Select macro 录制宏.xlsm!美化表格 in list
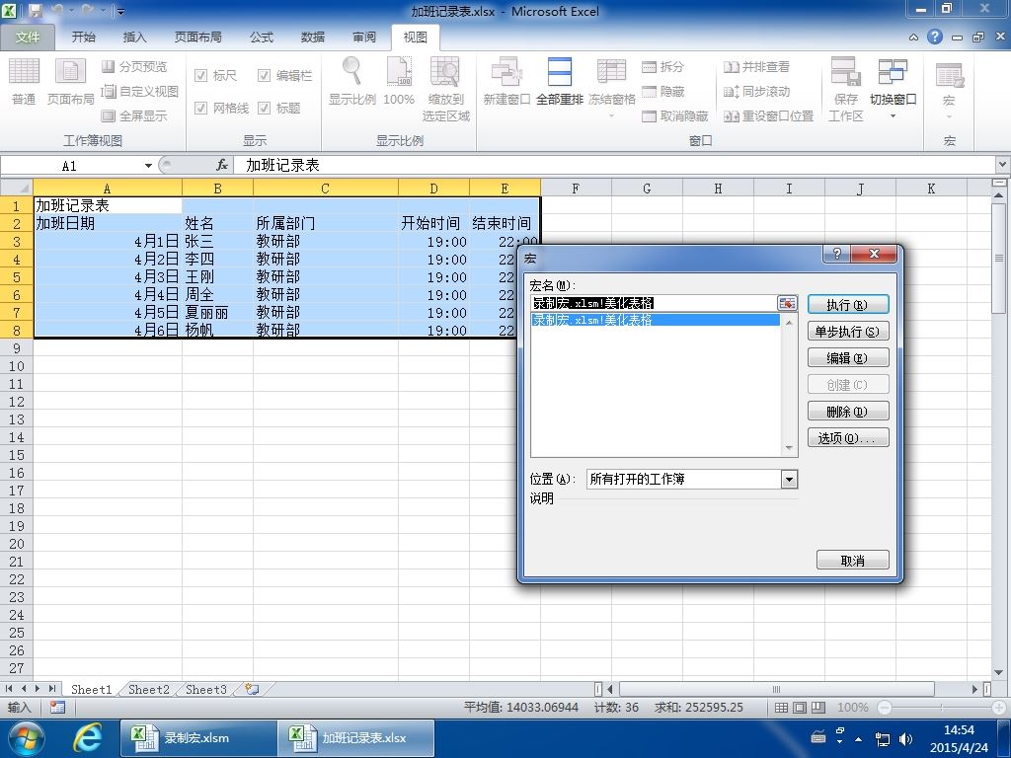The height and width of the screenshot is (758, 1011). point(656,320)
